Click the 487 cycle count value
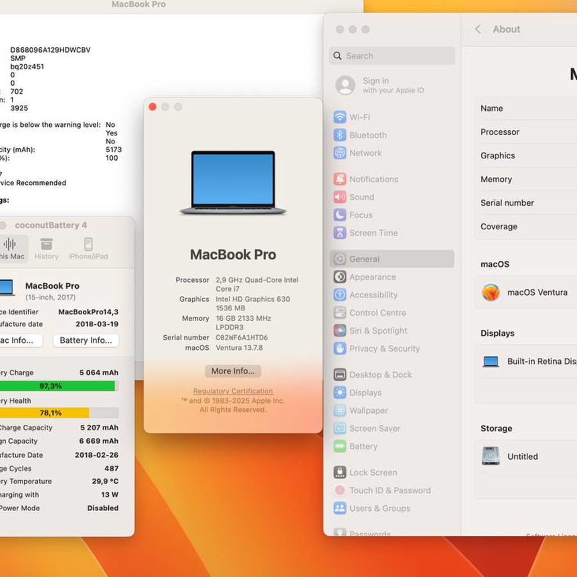The image size is (577, 577). point(112,468)
